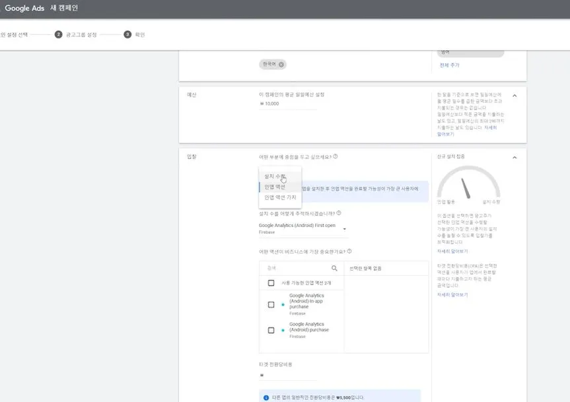
Task: Click the 새 캠페인 title in the header
Action: 64,8
